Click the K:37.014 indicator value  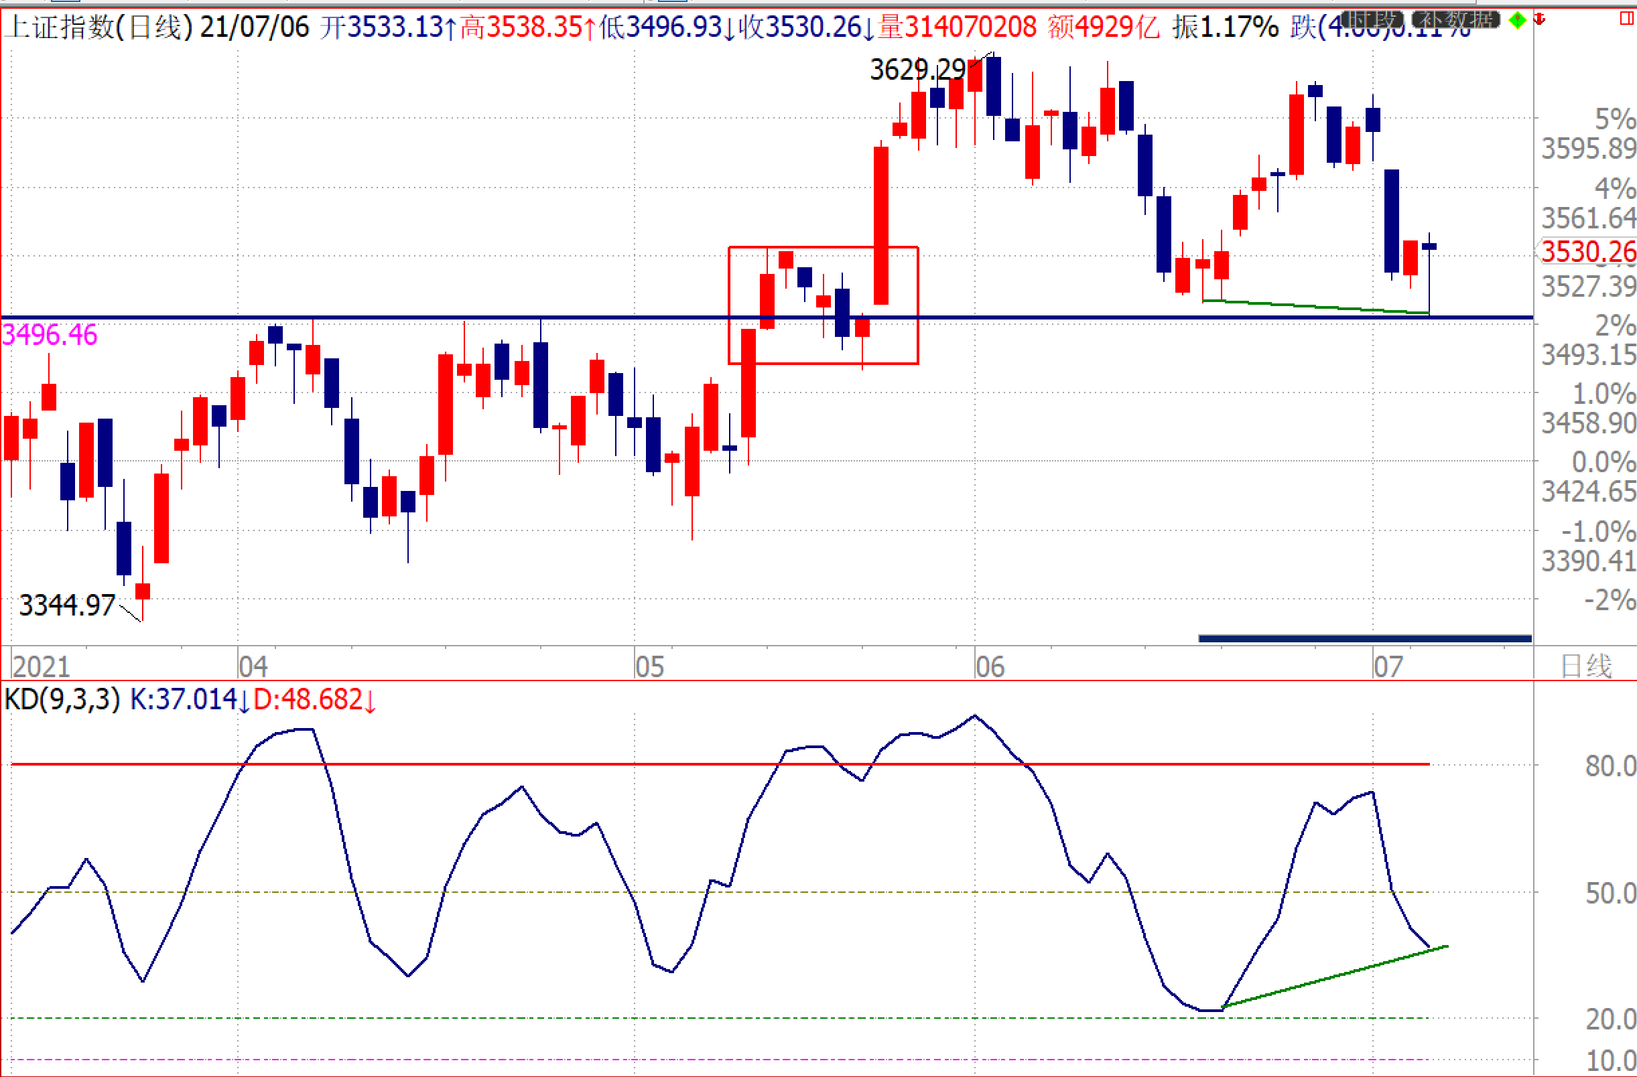190,699
